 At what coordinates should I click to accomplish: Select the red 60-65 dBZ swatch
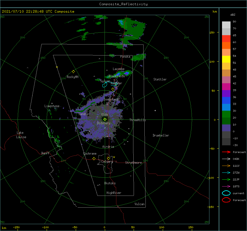[226, 39]
